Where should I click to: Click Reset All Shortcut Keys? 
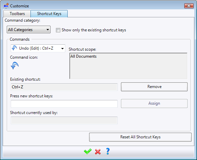click(140, 137)
